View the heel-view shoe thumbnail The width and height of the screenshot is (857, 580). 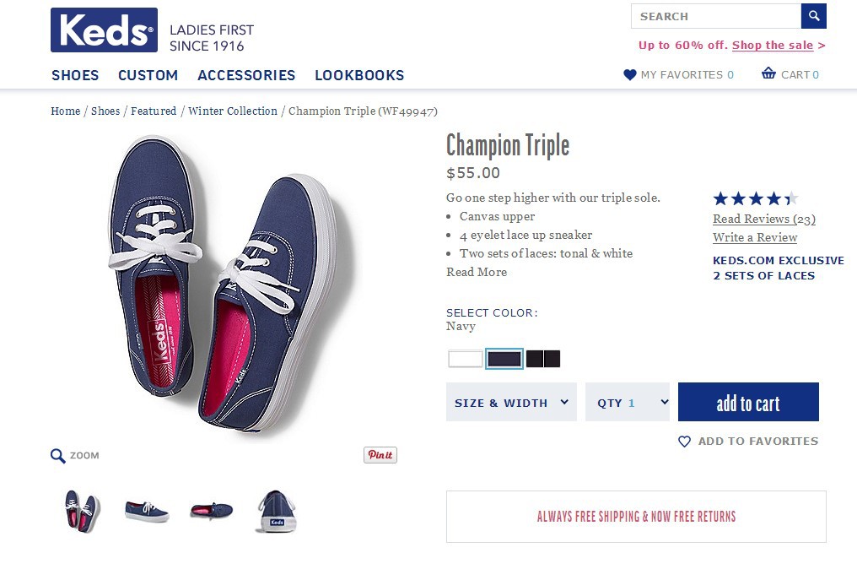click(x=276, y=511)
